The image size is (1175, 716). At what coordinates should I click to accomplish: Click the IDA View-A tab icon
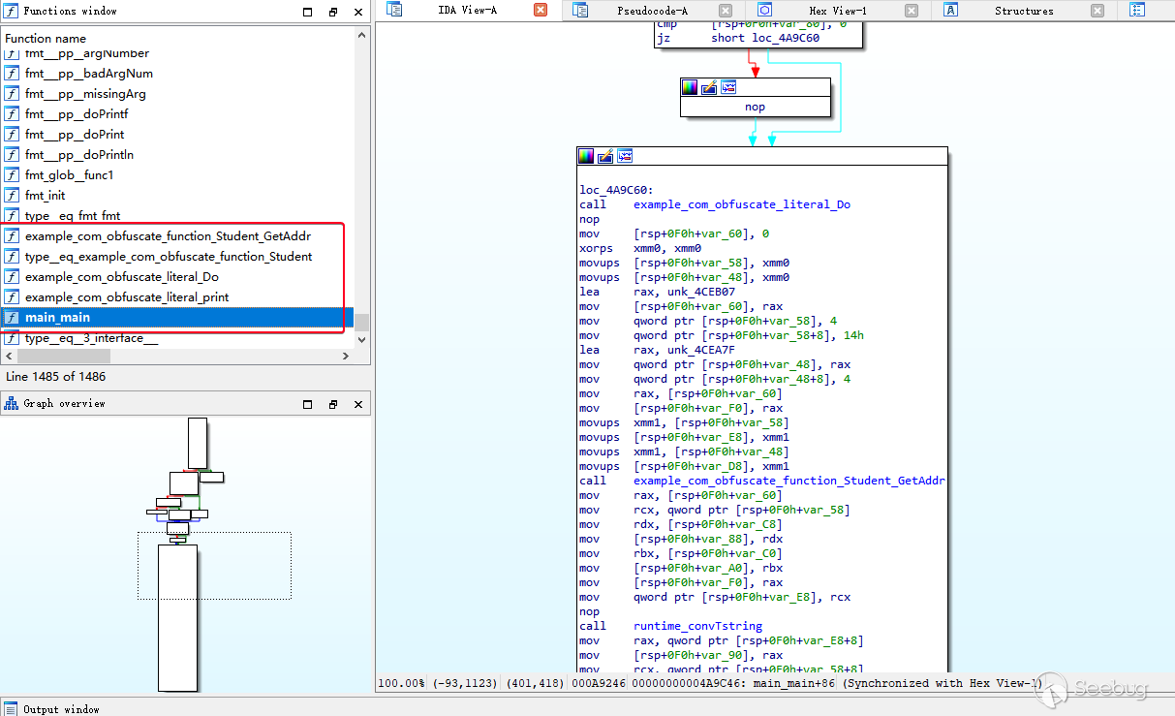click(394, 9)
